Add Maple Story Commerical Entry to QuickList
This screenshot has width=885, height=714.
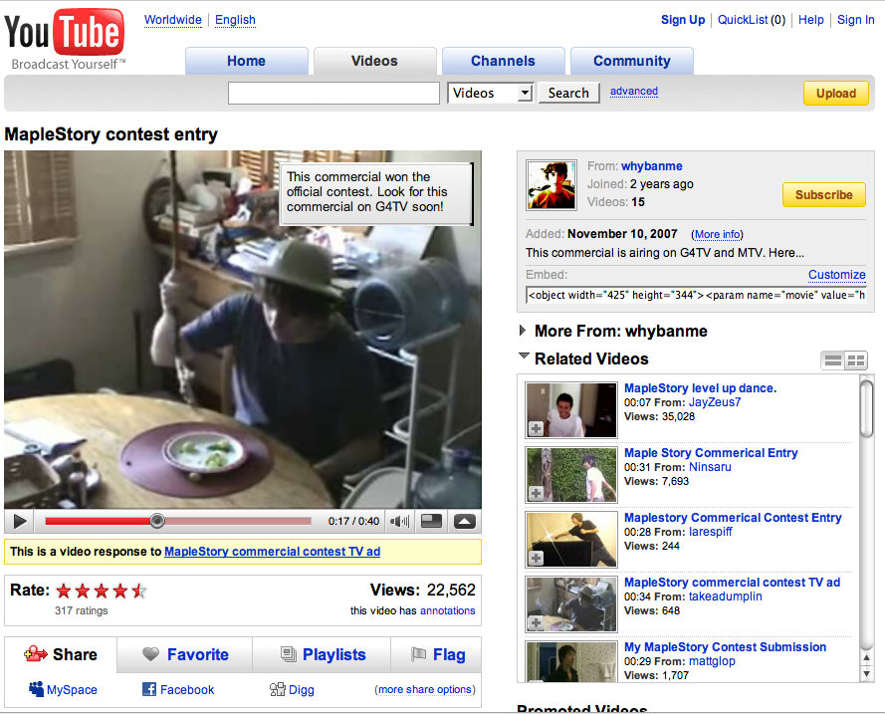pyautogui.click(x=536, y=494)
